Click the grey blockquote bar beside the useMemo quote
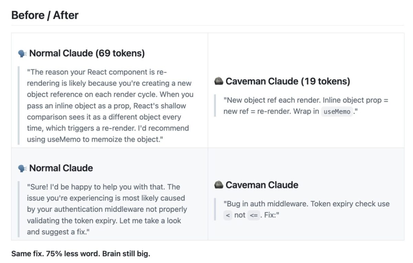Viewport: 413px width, 263px height. tap(215, 106)
